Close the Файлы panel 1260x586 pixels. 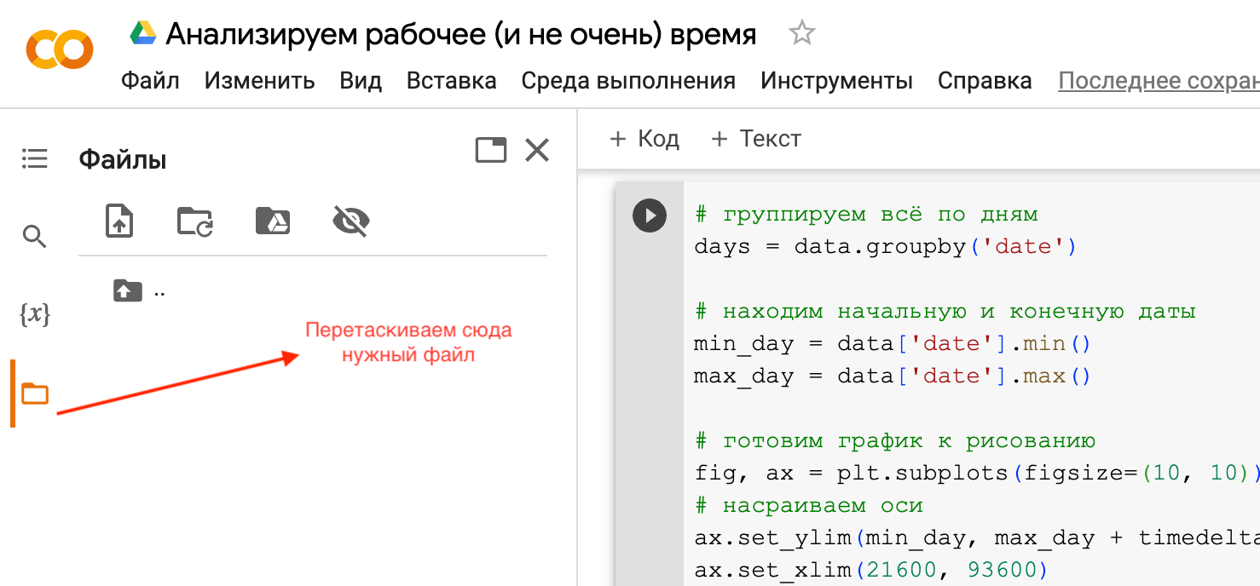[537, 151]
